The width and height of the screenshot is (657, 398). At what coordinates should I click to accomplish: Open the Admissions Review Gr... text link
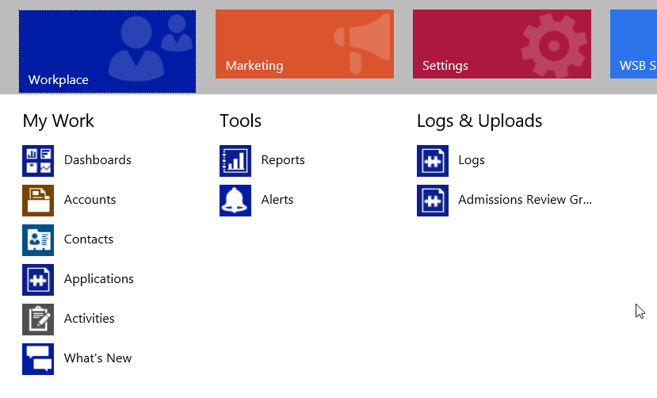[525, 200]
